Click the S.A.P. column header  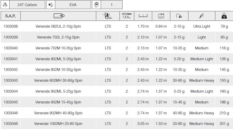(x=10, y=16)
